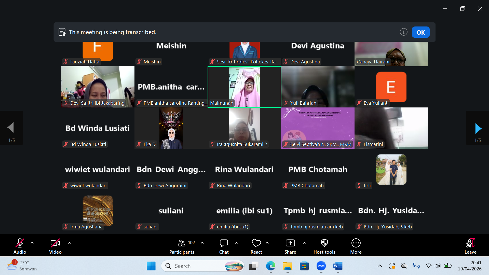Expand video options arrow beside Video
Image resolution: width=489 pixels, height=275 pixels.
[x=70, y=243]
